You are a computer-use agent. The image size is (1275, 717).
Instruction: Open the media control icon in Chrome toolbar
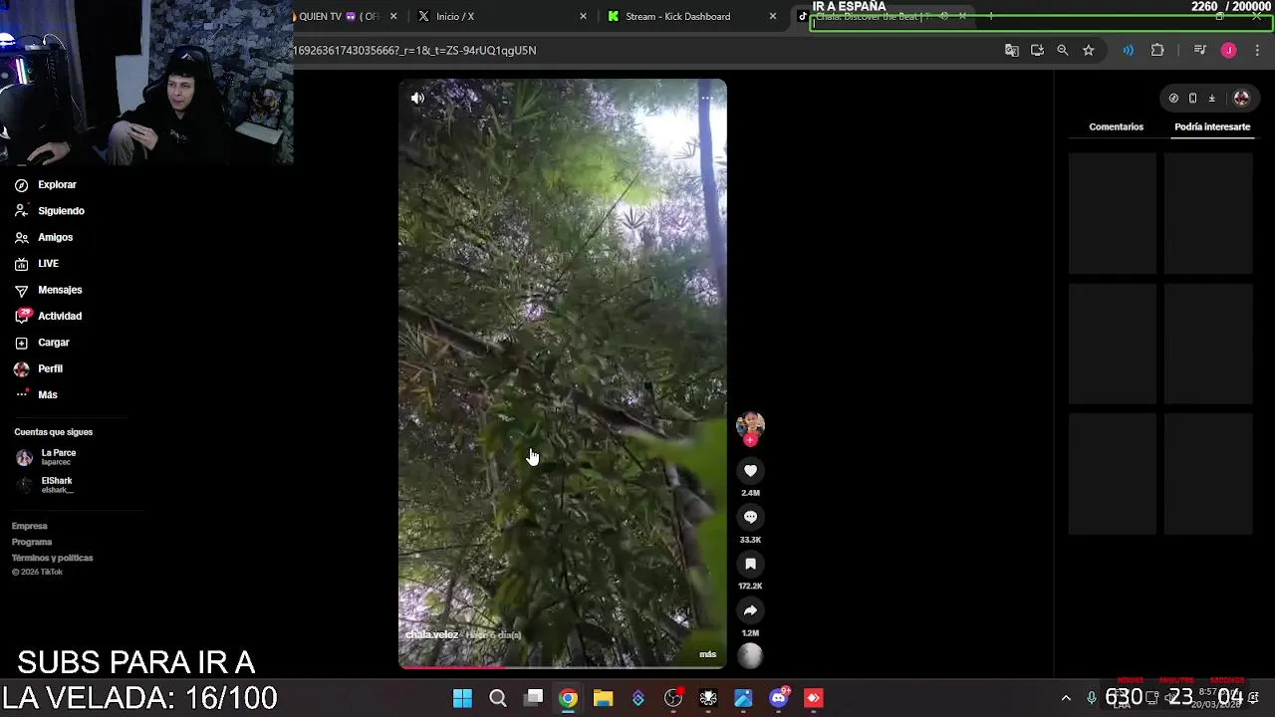coord(1199,50)
